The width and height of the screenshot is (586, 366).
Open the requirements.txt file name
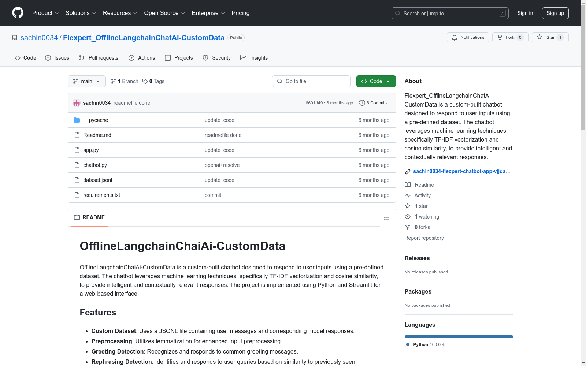102,195
